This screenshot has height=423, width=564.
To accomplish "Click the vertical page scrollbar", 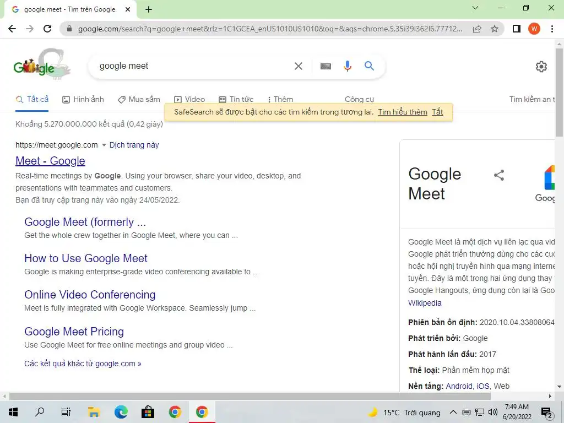I will click(559, 92).
